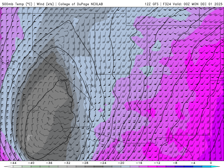Click the -4 color scale label
The height and width of the screenshot is (168, 224).
coord(193,163)
